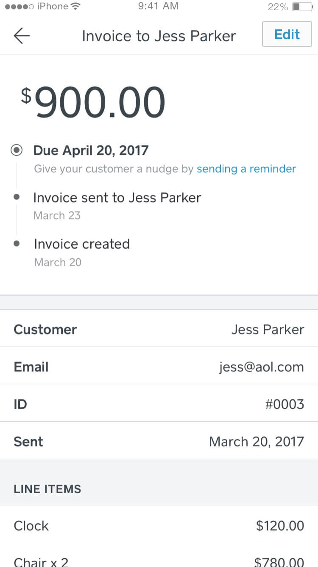This screenshot has width=318, height=567.
Task: Tap the Due April 20, 2017 heading
Action: pyautogui.click(x=91, y=150)
